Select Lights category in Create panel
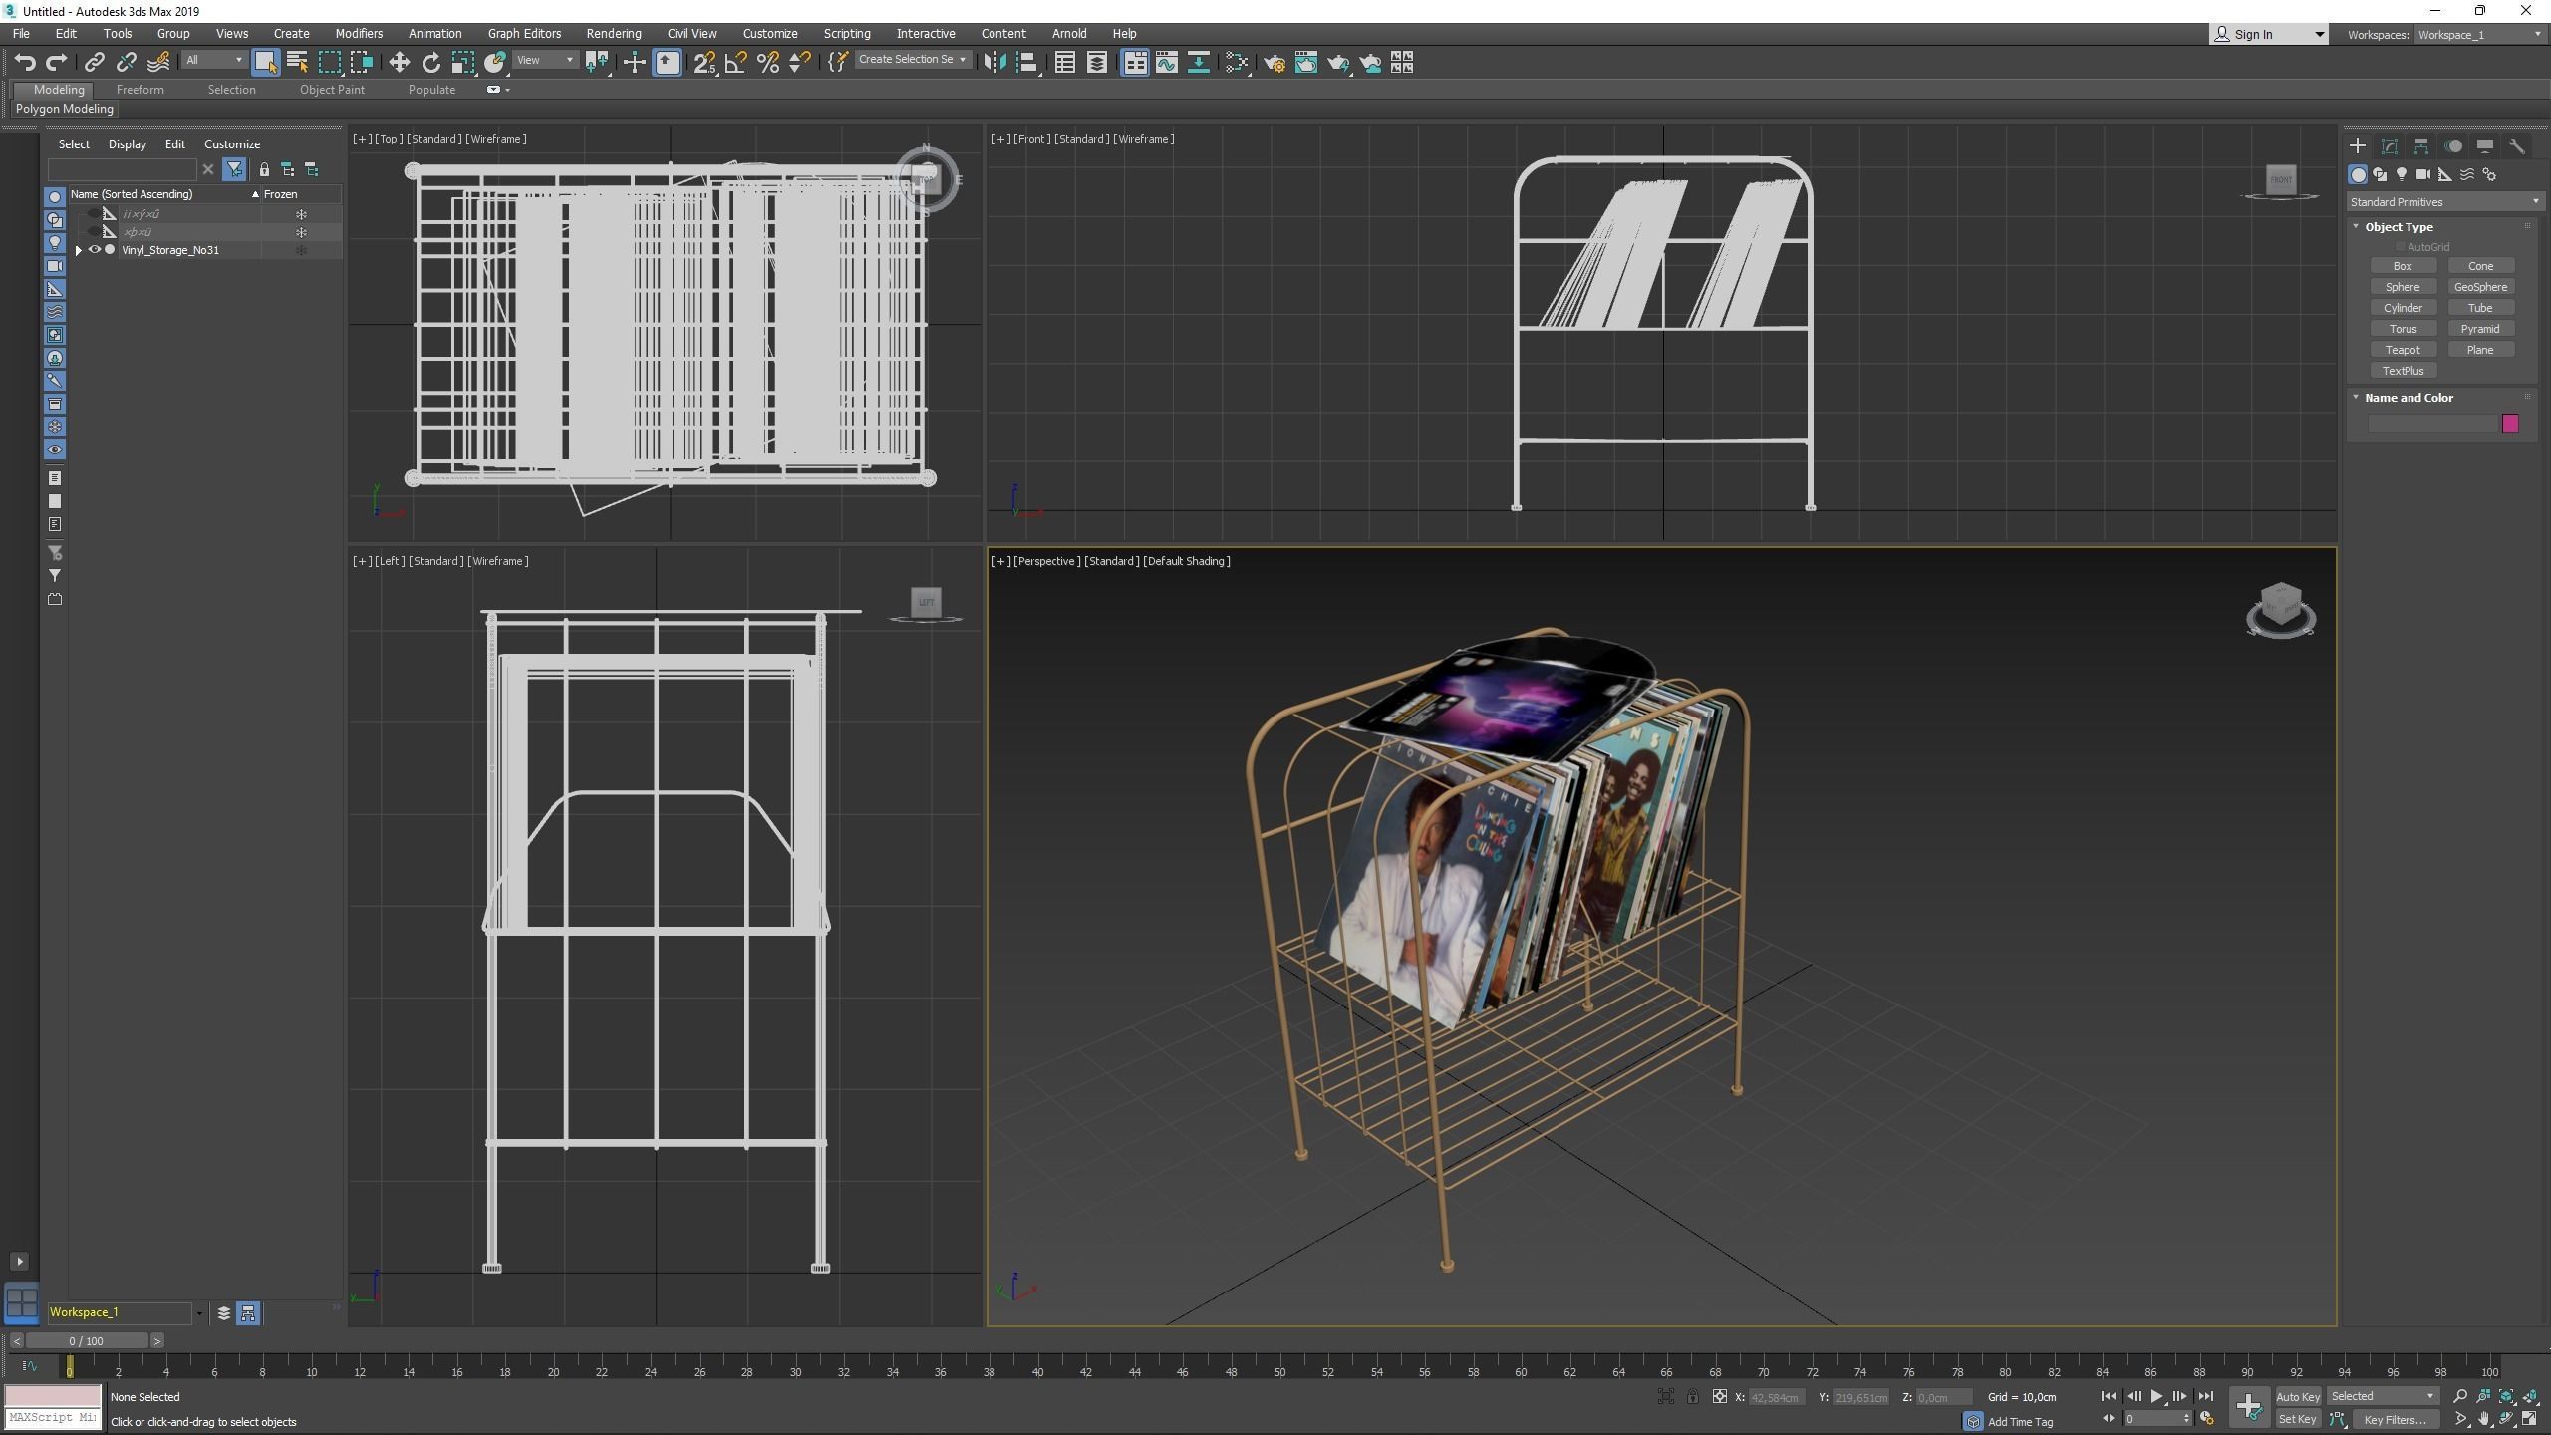 point(2402,174)
